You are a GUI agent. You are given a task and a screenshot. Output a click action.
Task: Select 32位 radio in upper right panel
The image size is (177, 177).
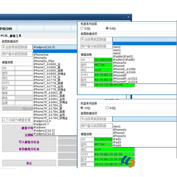[82, 28]
